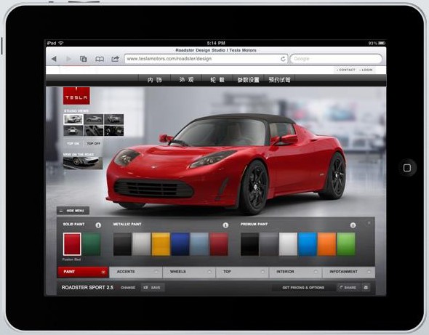Image resolution: width=429 pixels, height=335 pixels.
Task: Choose the green solid paint swatch
Action: 92,244
